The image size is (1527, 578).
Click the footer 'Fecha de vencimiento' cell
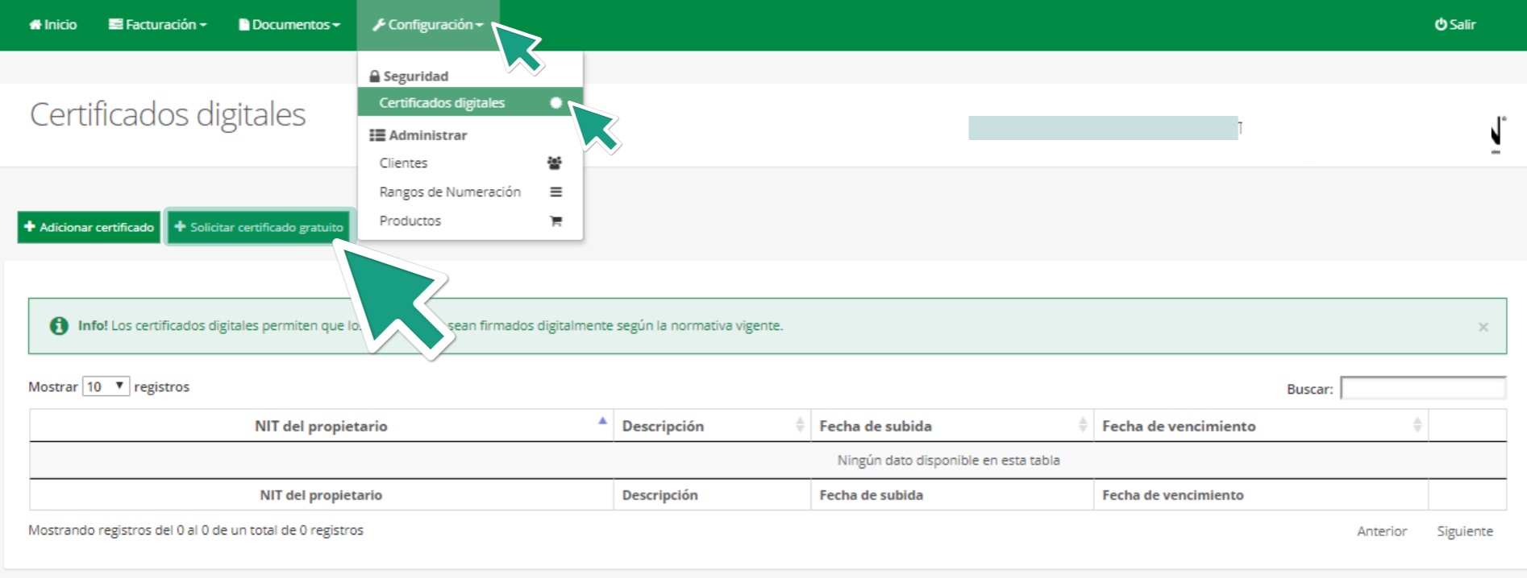pos(1261,495)
